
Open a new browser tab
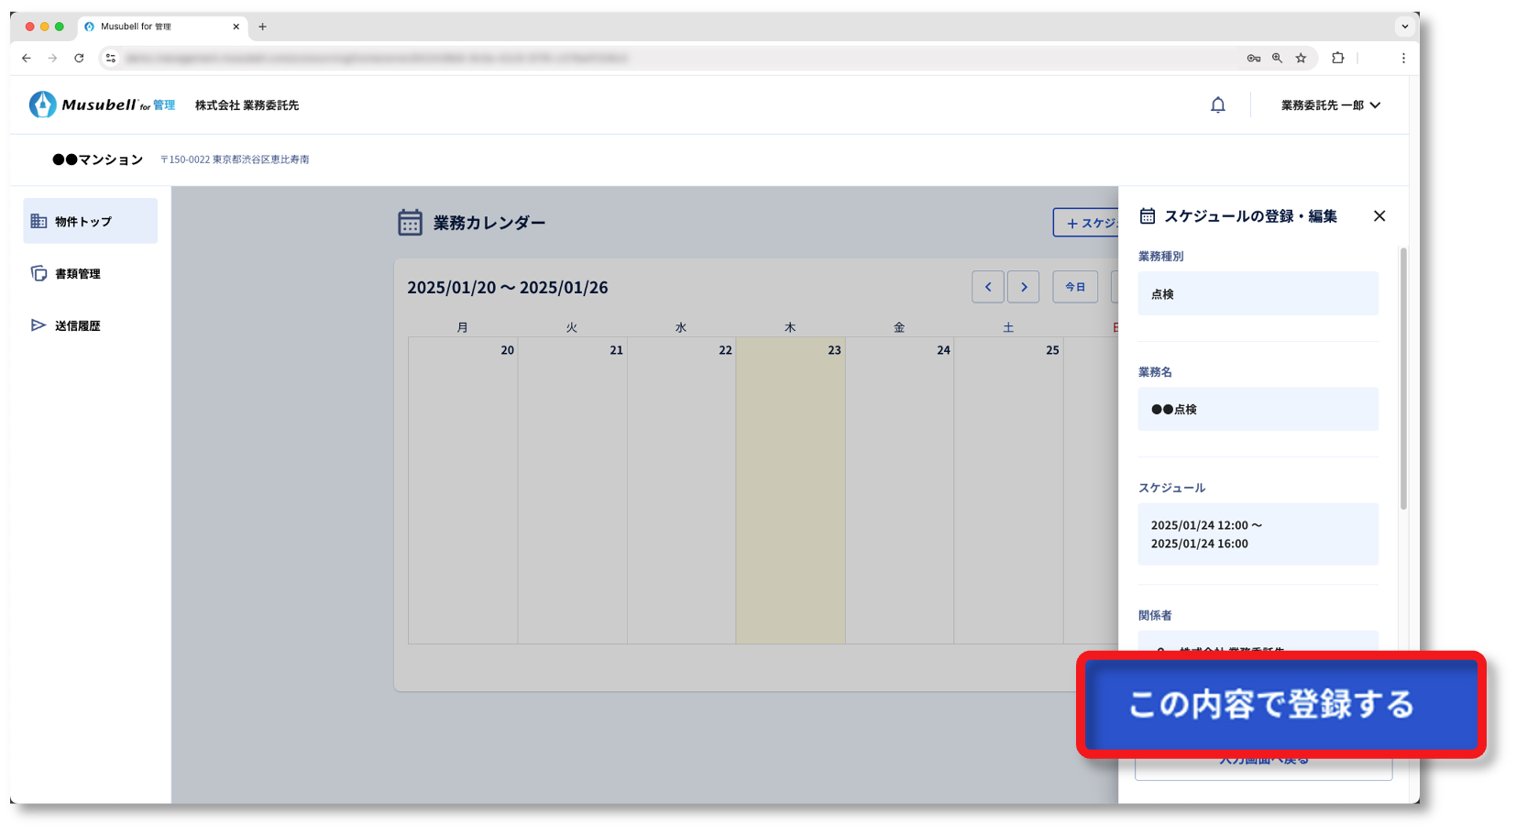[262, 27]
